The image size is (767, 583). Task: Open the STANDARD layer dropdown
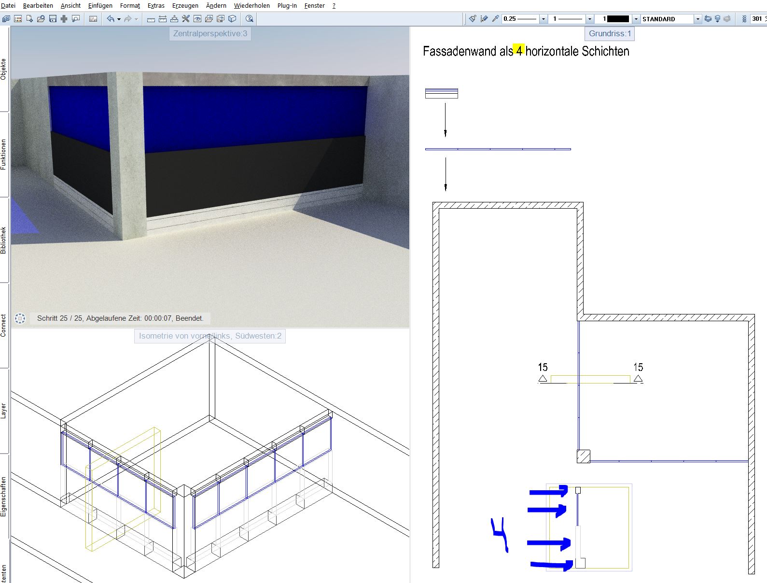click(x=697, y=19)
